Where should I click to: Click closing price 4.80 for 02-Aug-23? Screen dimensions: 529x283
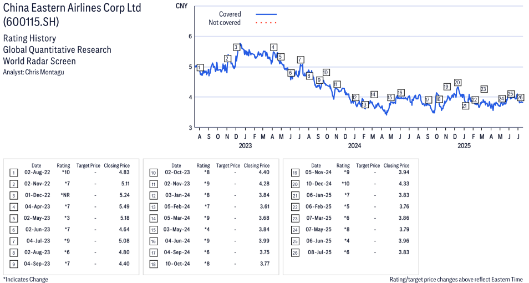coord(125,252)
